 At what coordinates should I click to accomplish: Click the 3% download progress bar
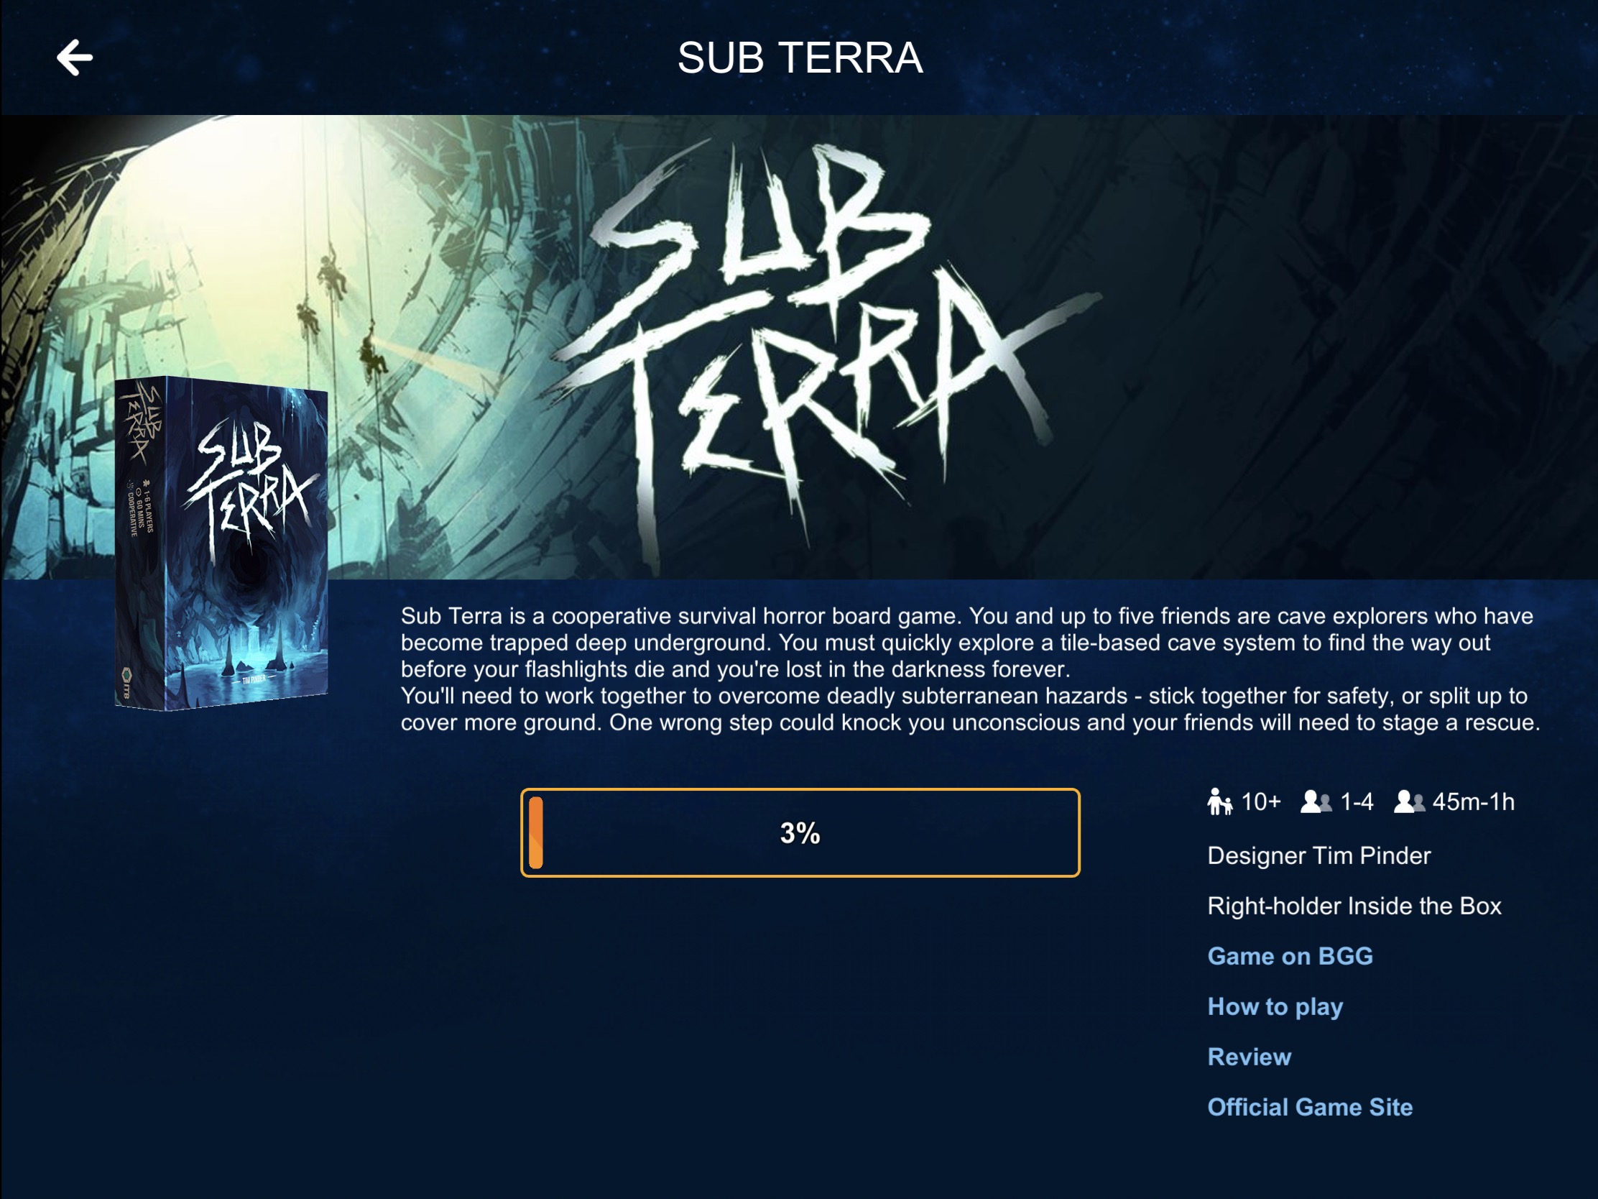(x=800, y=832)
